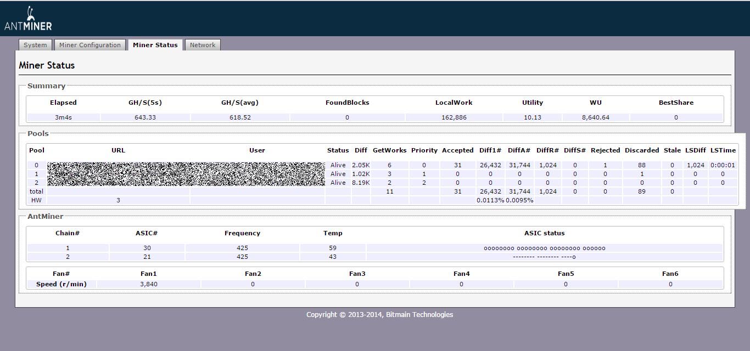Click the LocalWork value 162,886
The width and height of the screenshot is (750, 351).
tap(454, 117)
